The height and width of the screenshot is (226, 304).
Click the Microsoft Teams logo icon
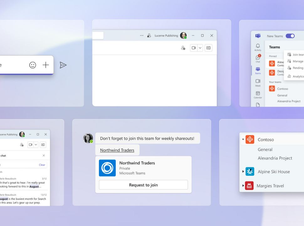click(x=258, y=36)
